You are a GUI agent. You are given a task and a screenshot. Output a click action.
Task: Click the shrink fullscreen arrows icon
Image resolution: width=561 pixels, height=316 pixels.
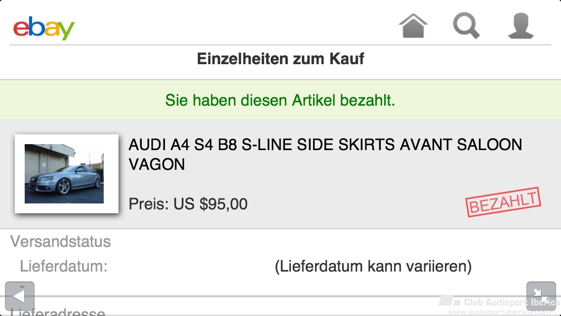(x=541, y=296)
